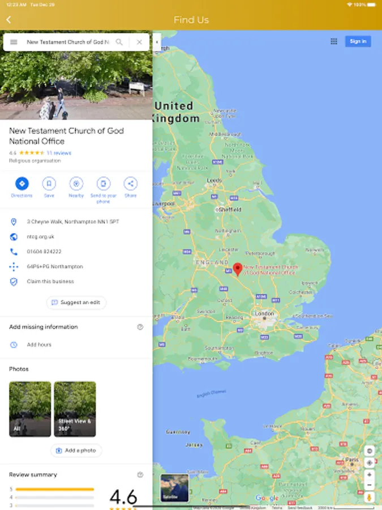The image size is (382, 510).
Task: Tap the Directions icon
Action: 22,184
